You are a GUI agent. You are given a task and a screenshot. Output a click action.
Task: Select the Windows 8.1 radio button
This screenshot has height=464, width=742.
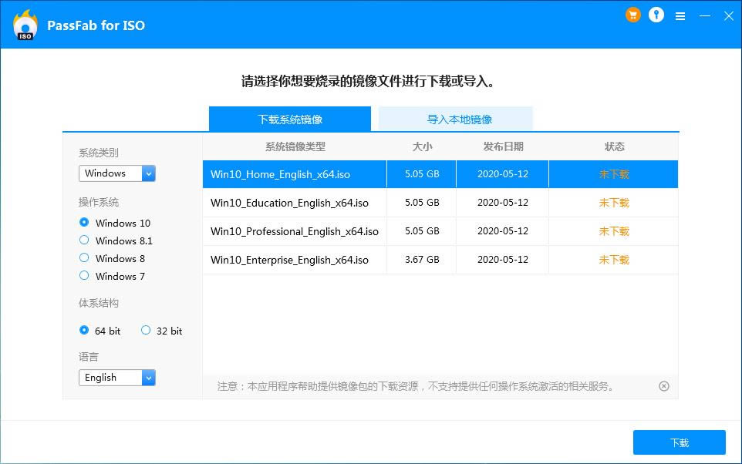tap(84, 240)
